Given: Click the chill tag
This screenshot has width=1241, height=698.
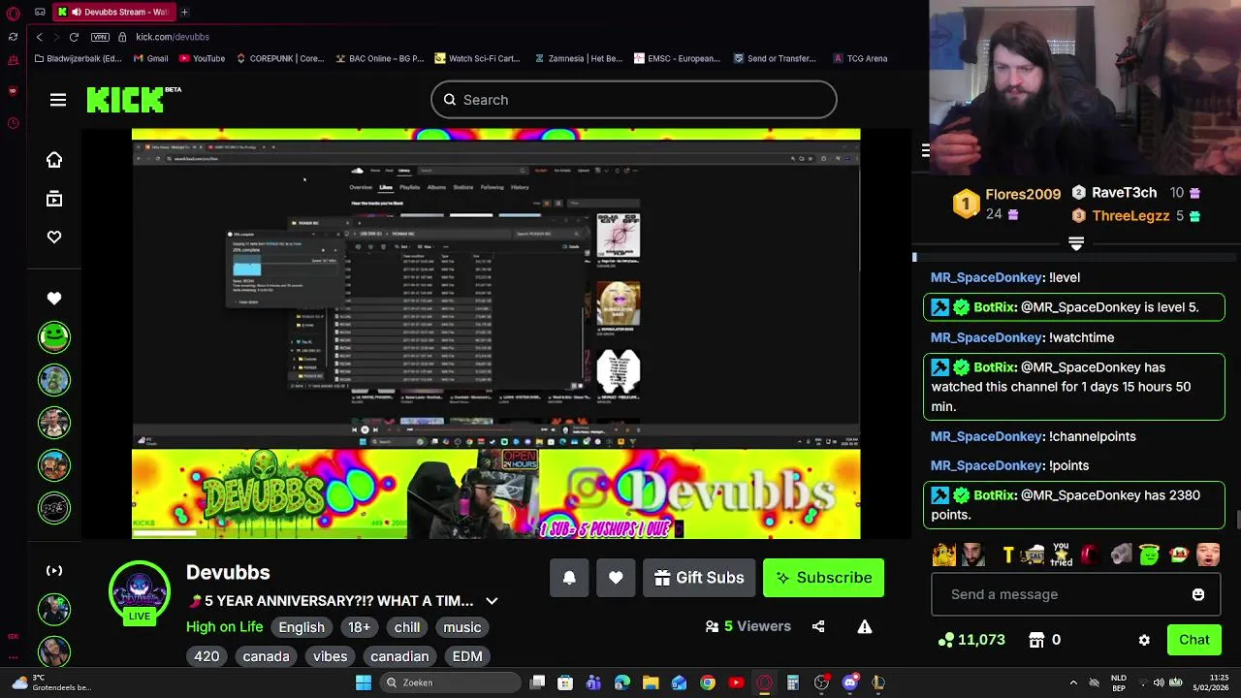Looking at the screenshot, I should [407, 627].
